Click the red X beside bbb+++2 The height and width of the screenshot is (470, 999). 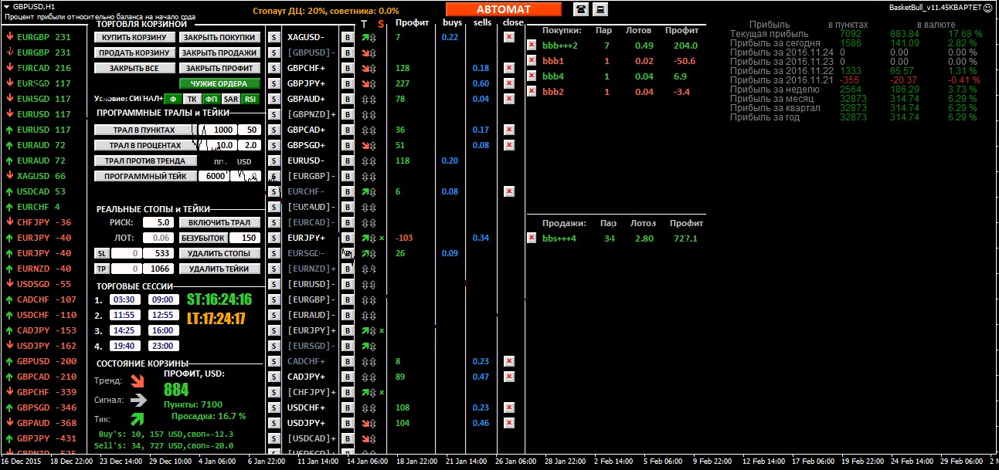(x=532, y=46)
